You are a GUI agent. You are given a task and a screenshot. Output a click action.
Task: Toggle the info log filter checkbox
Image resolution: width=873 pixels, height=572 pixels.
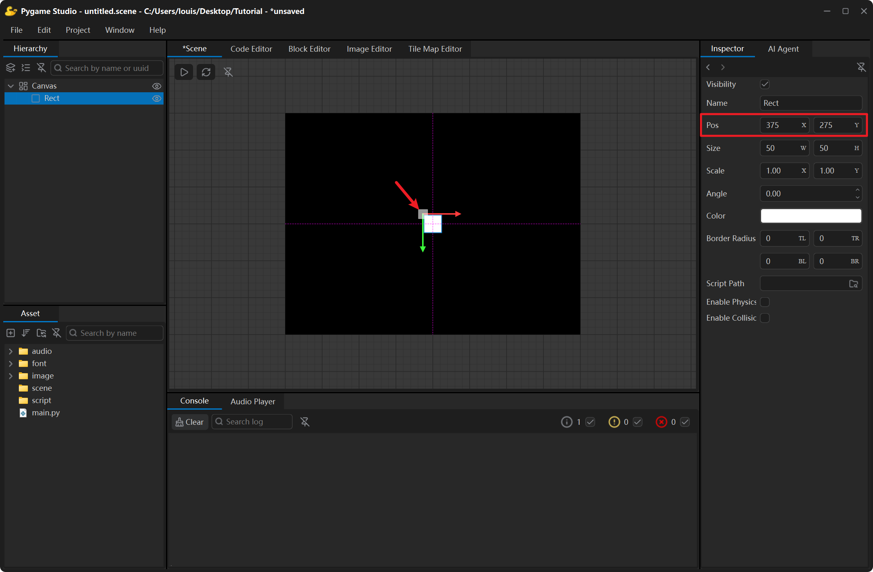(x=590, y=422)
